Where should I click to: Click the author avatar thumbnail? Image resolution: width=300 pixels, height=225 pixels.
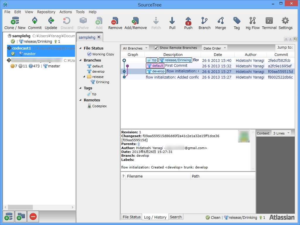click(244, 136)
